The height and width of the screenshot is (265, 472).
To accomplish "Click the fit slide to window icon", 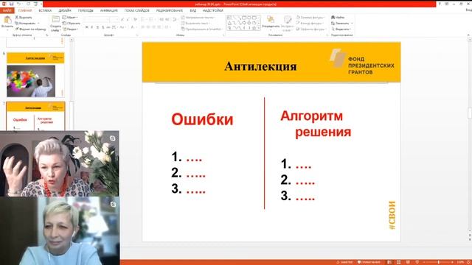I will pyautogui.click(x=468, y=262).
